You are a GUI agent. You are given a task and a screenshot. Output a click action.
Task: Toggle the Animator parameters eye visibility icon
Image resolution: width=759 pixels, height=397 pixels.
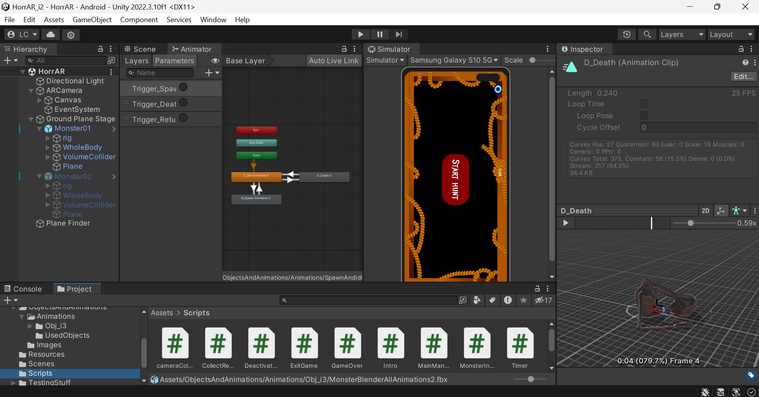215,61
